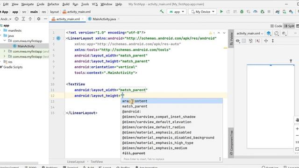This screenshot has height=168, width=299.
Task: Close the MainActivity.java tab
Action: click(119, 19)
